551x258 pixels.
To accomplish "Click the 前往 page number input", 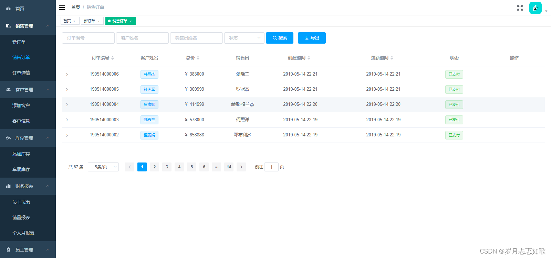I will (x=271, y=167).
